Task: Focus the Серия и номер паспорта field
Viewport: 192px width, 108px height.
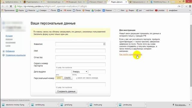Action: [80, 64]
